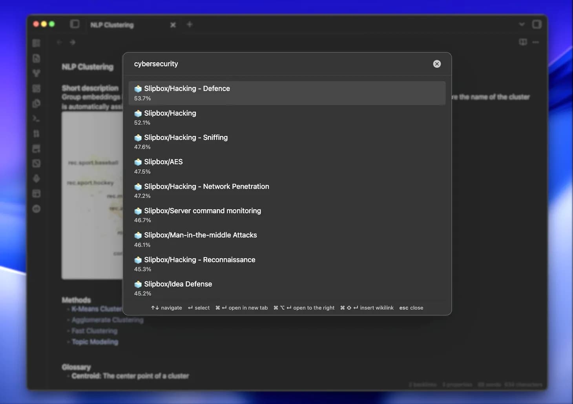Viewport: 573px width, 404px height.
Task: Click the round face icon at ribbon bottom
Action: tap(36, 209)
